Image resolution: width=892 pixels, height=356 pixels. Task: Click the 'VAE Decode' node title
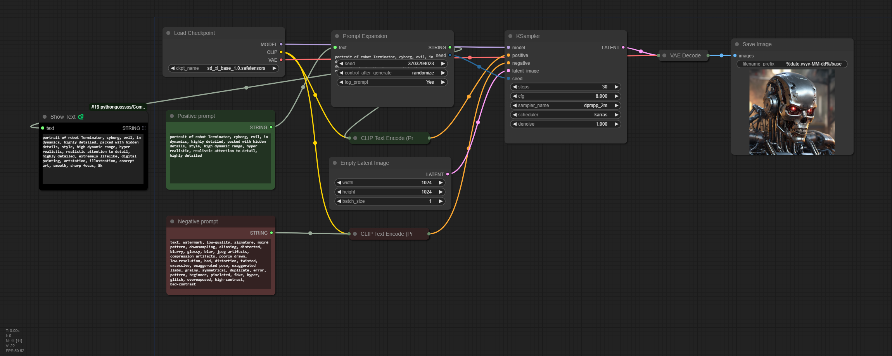pos(685,55)
